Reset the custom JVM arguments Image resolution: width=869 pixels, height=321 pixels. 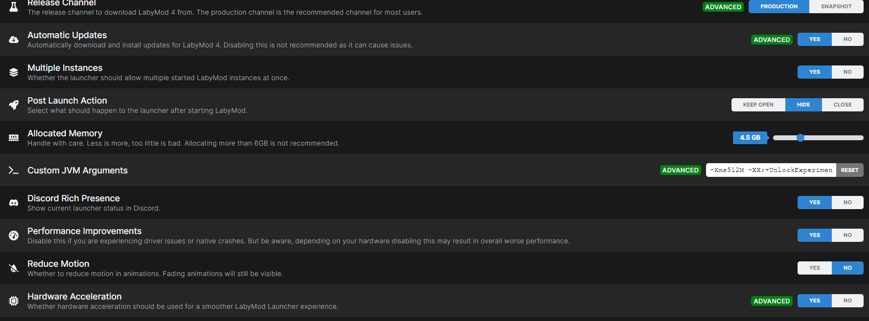[850, 171]
